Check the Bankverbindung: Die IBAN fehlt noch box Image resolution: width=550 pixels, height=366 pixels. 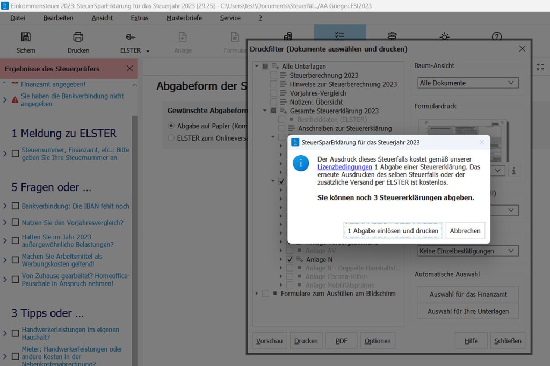click(x=16, y=206)
